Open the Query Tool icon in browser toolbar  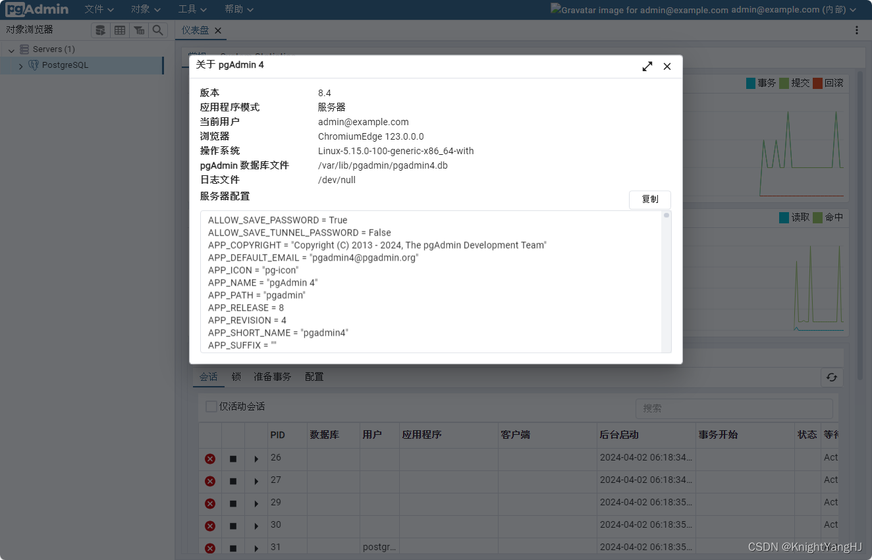[x=100, y=30]
